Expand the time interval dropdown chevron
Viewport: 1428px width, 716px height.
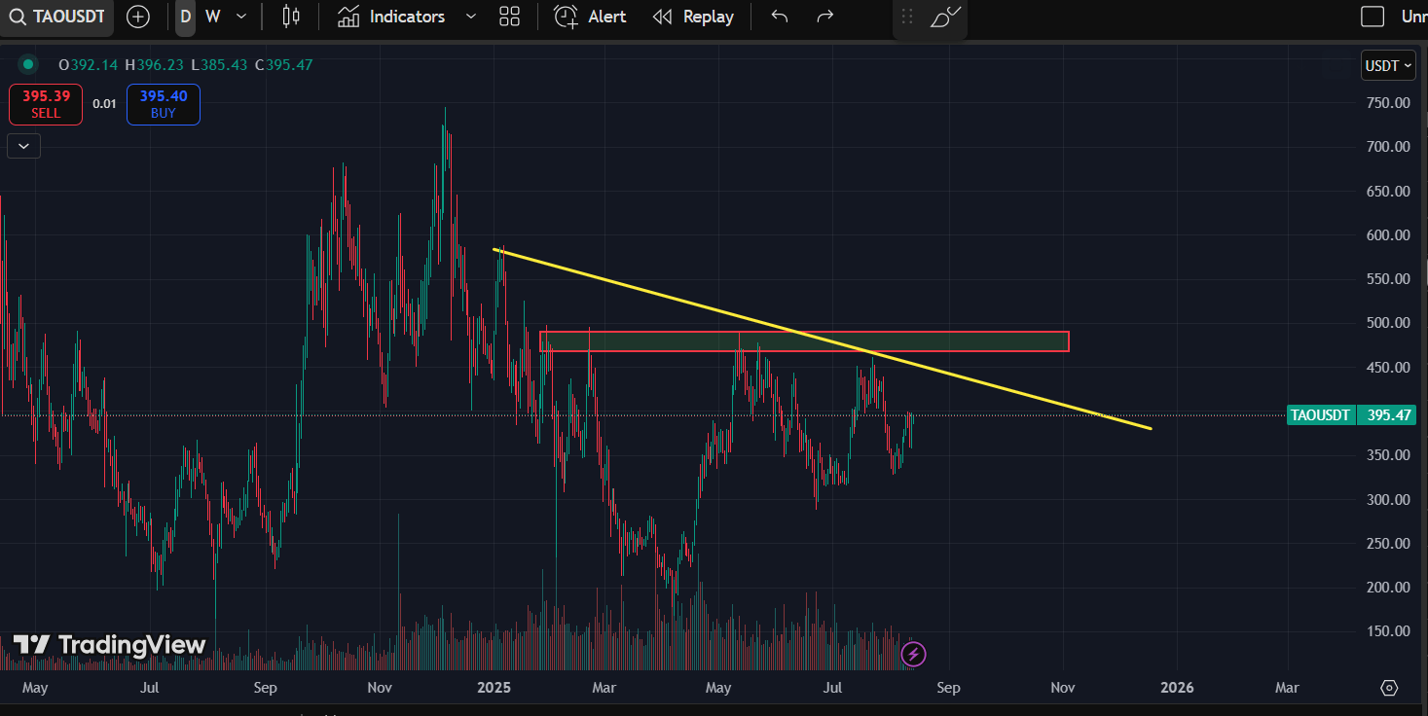[x=241, y=17]
